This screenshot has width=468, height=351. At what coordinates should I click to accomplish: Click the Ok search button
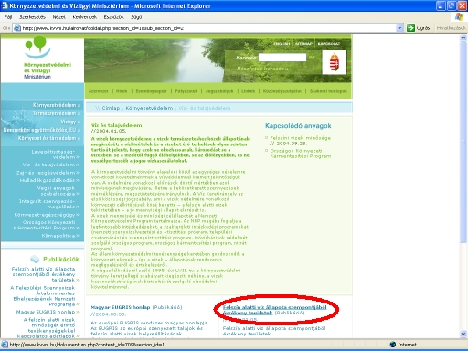tap(312, 57)
